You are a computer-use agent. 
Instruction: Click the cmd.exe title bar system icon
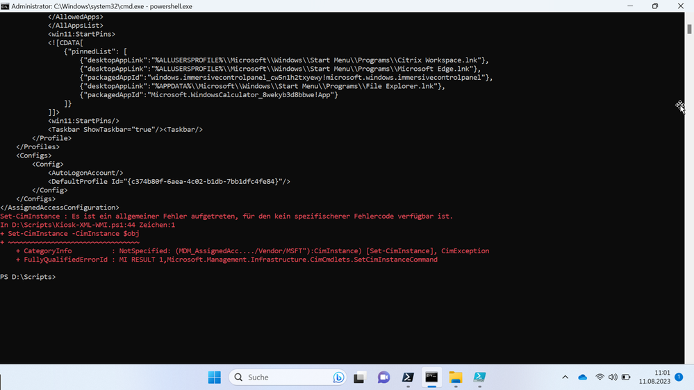[5, 6]
